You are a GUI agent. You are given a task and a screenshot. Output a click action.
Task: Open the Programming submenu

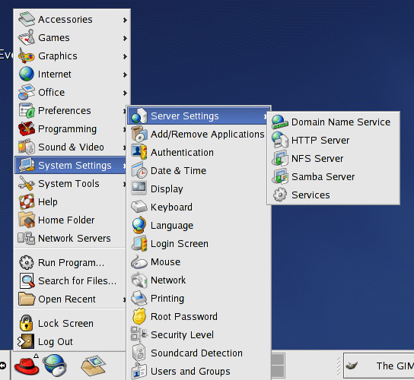point(71,129)
